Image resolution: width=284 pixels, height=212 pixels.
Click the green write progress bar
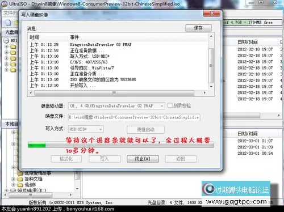[121, 145]
